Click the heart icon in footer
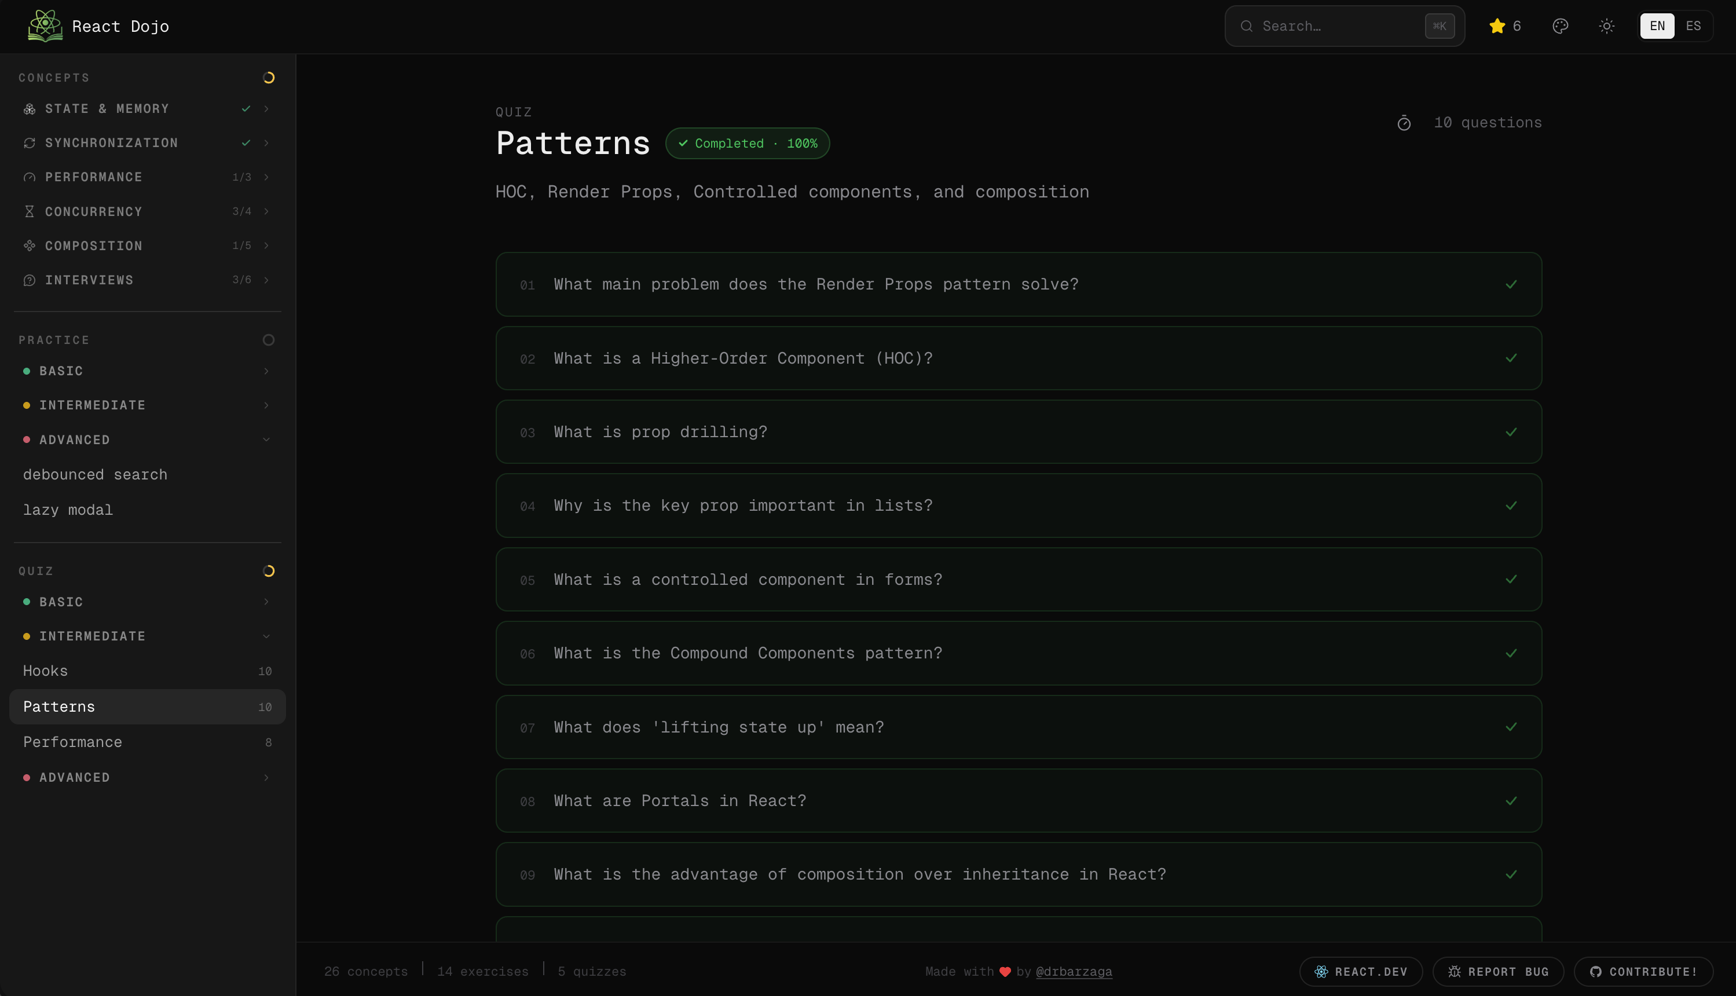This screenshot has height=996, width=1736. [1005, 972]
